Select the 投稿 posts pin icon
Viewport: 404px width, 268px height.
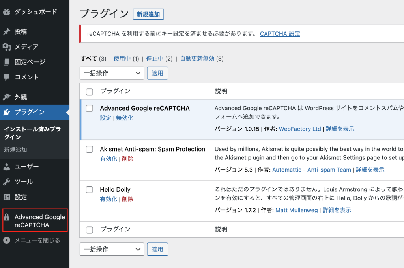(x=7, y=31)
